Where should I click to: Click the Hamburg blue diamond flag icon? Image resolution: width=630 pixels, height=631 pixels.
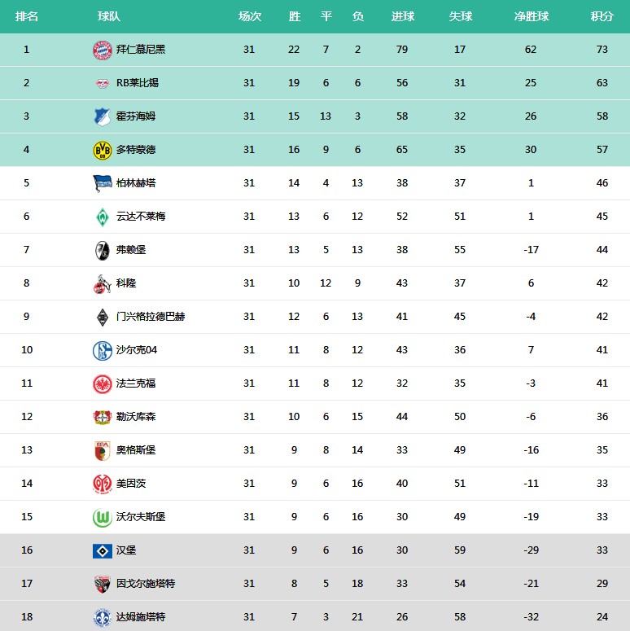[x=103, y=551]
